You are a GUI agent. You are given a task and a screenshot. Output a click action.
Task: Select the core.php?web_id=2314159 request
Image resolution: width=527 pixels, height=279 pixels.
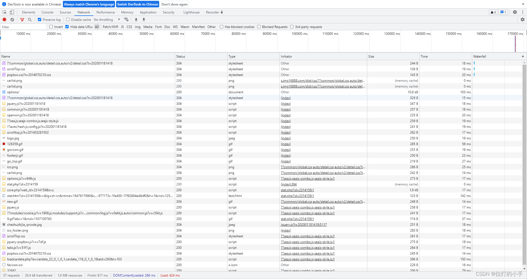click(x=261, y=190)
